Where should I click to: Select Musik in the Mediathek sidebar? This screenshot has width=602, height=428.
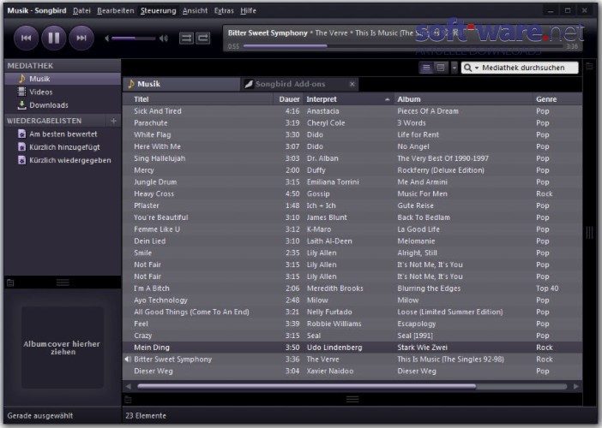pyautogui.click(x=63, y=79)
